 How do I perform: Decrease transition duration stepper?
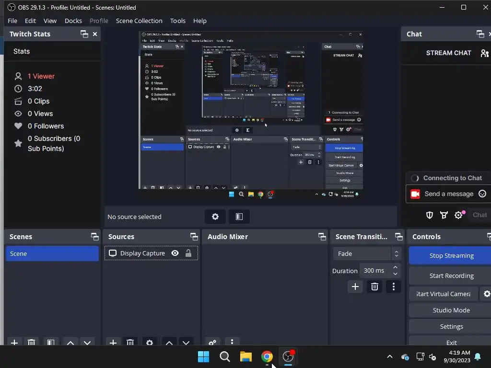coord(395,274)
